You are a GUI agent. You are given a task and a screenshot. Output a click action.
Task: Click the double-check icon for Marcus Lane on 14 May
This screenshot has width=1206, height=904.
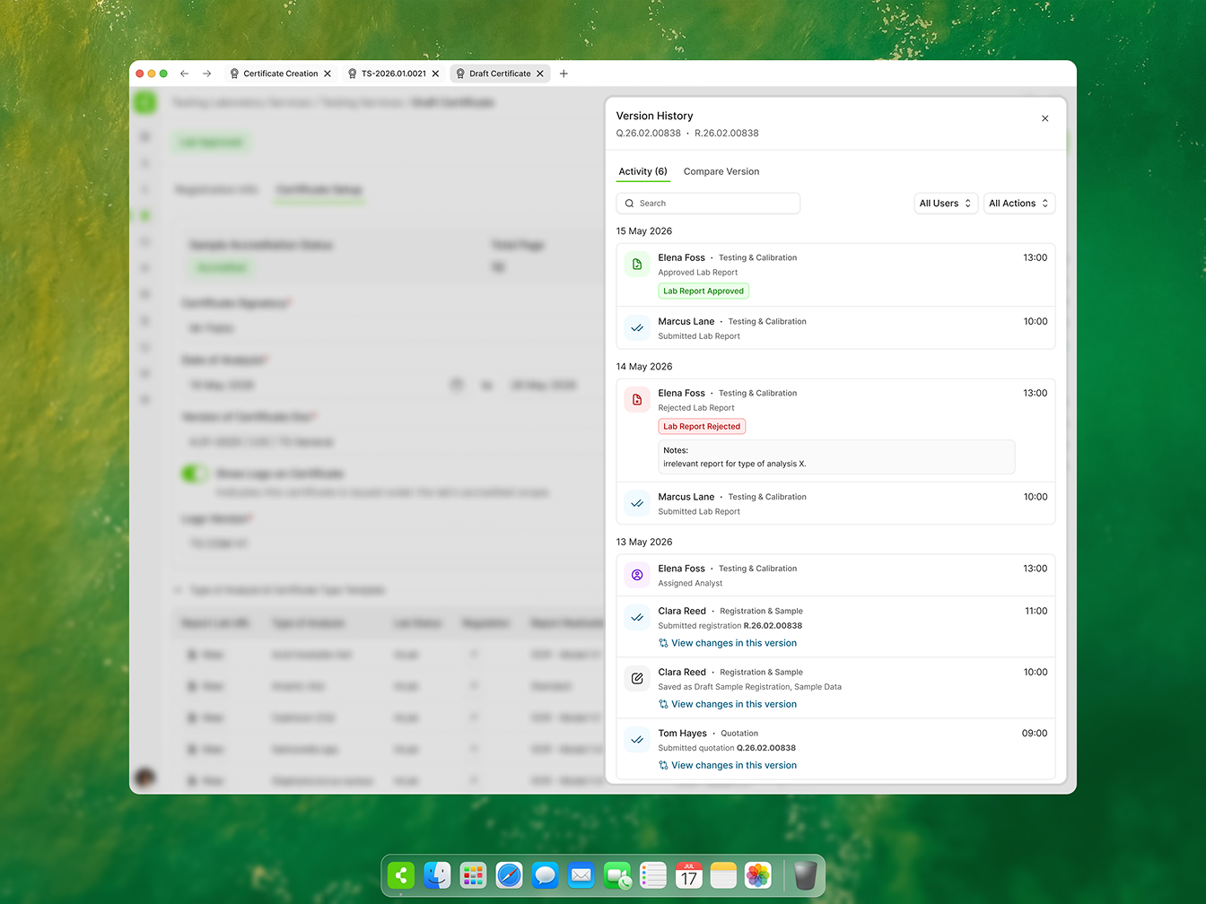(637, 504)
